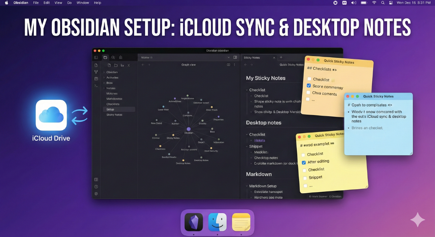
Task: Open the Search panel in Obsidian sidebar
Action: pos(113,57)
